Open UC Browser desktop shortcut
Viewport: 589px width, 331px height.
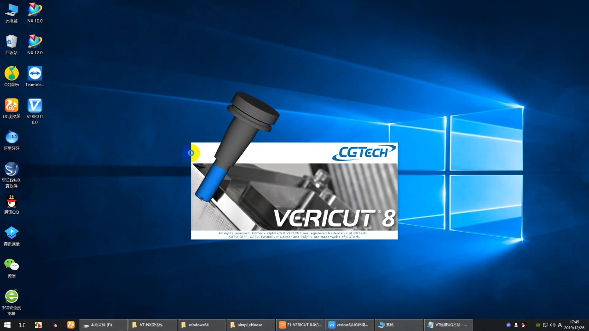click(x=12, y=106)
